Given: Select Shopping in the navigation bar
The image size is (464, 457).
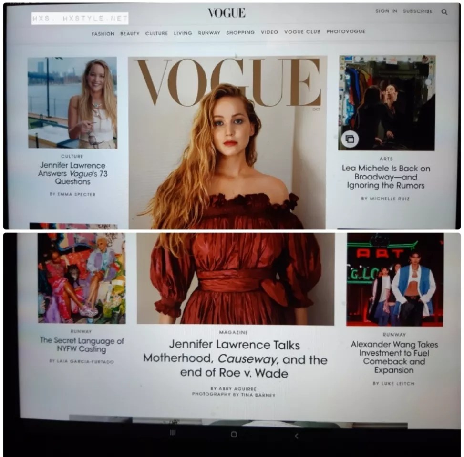Looking at the screenshot, I should (x=240, y=32).
